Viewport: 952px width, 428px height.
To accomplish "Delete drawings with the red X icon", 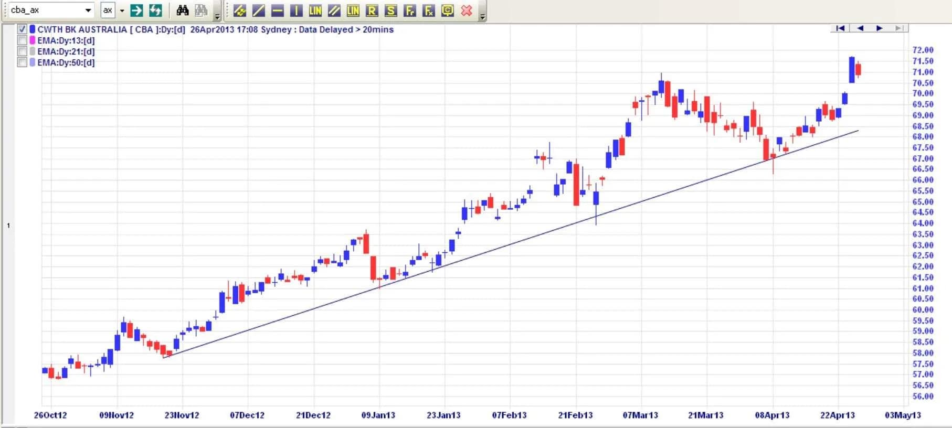I will click(x=466, y=10).
